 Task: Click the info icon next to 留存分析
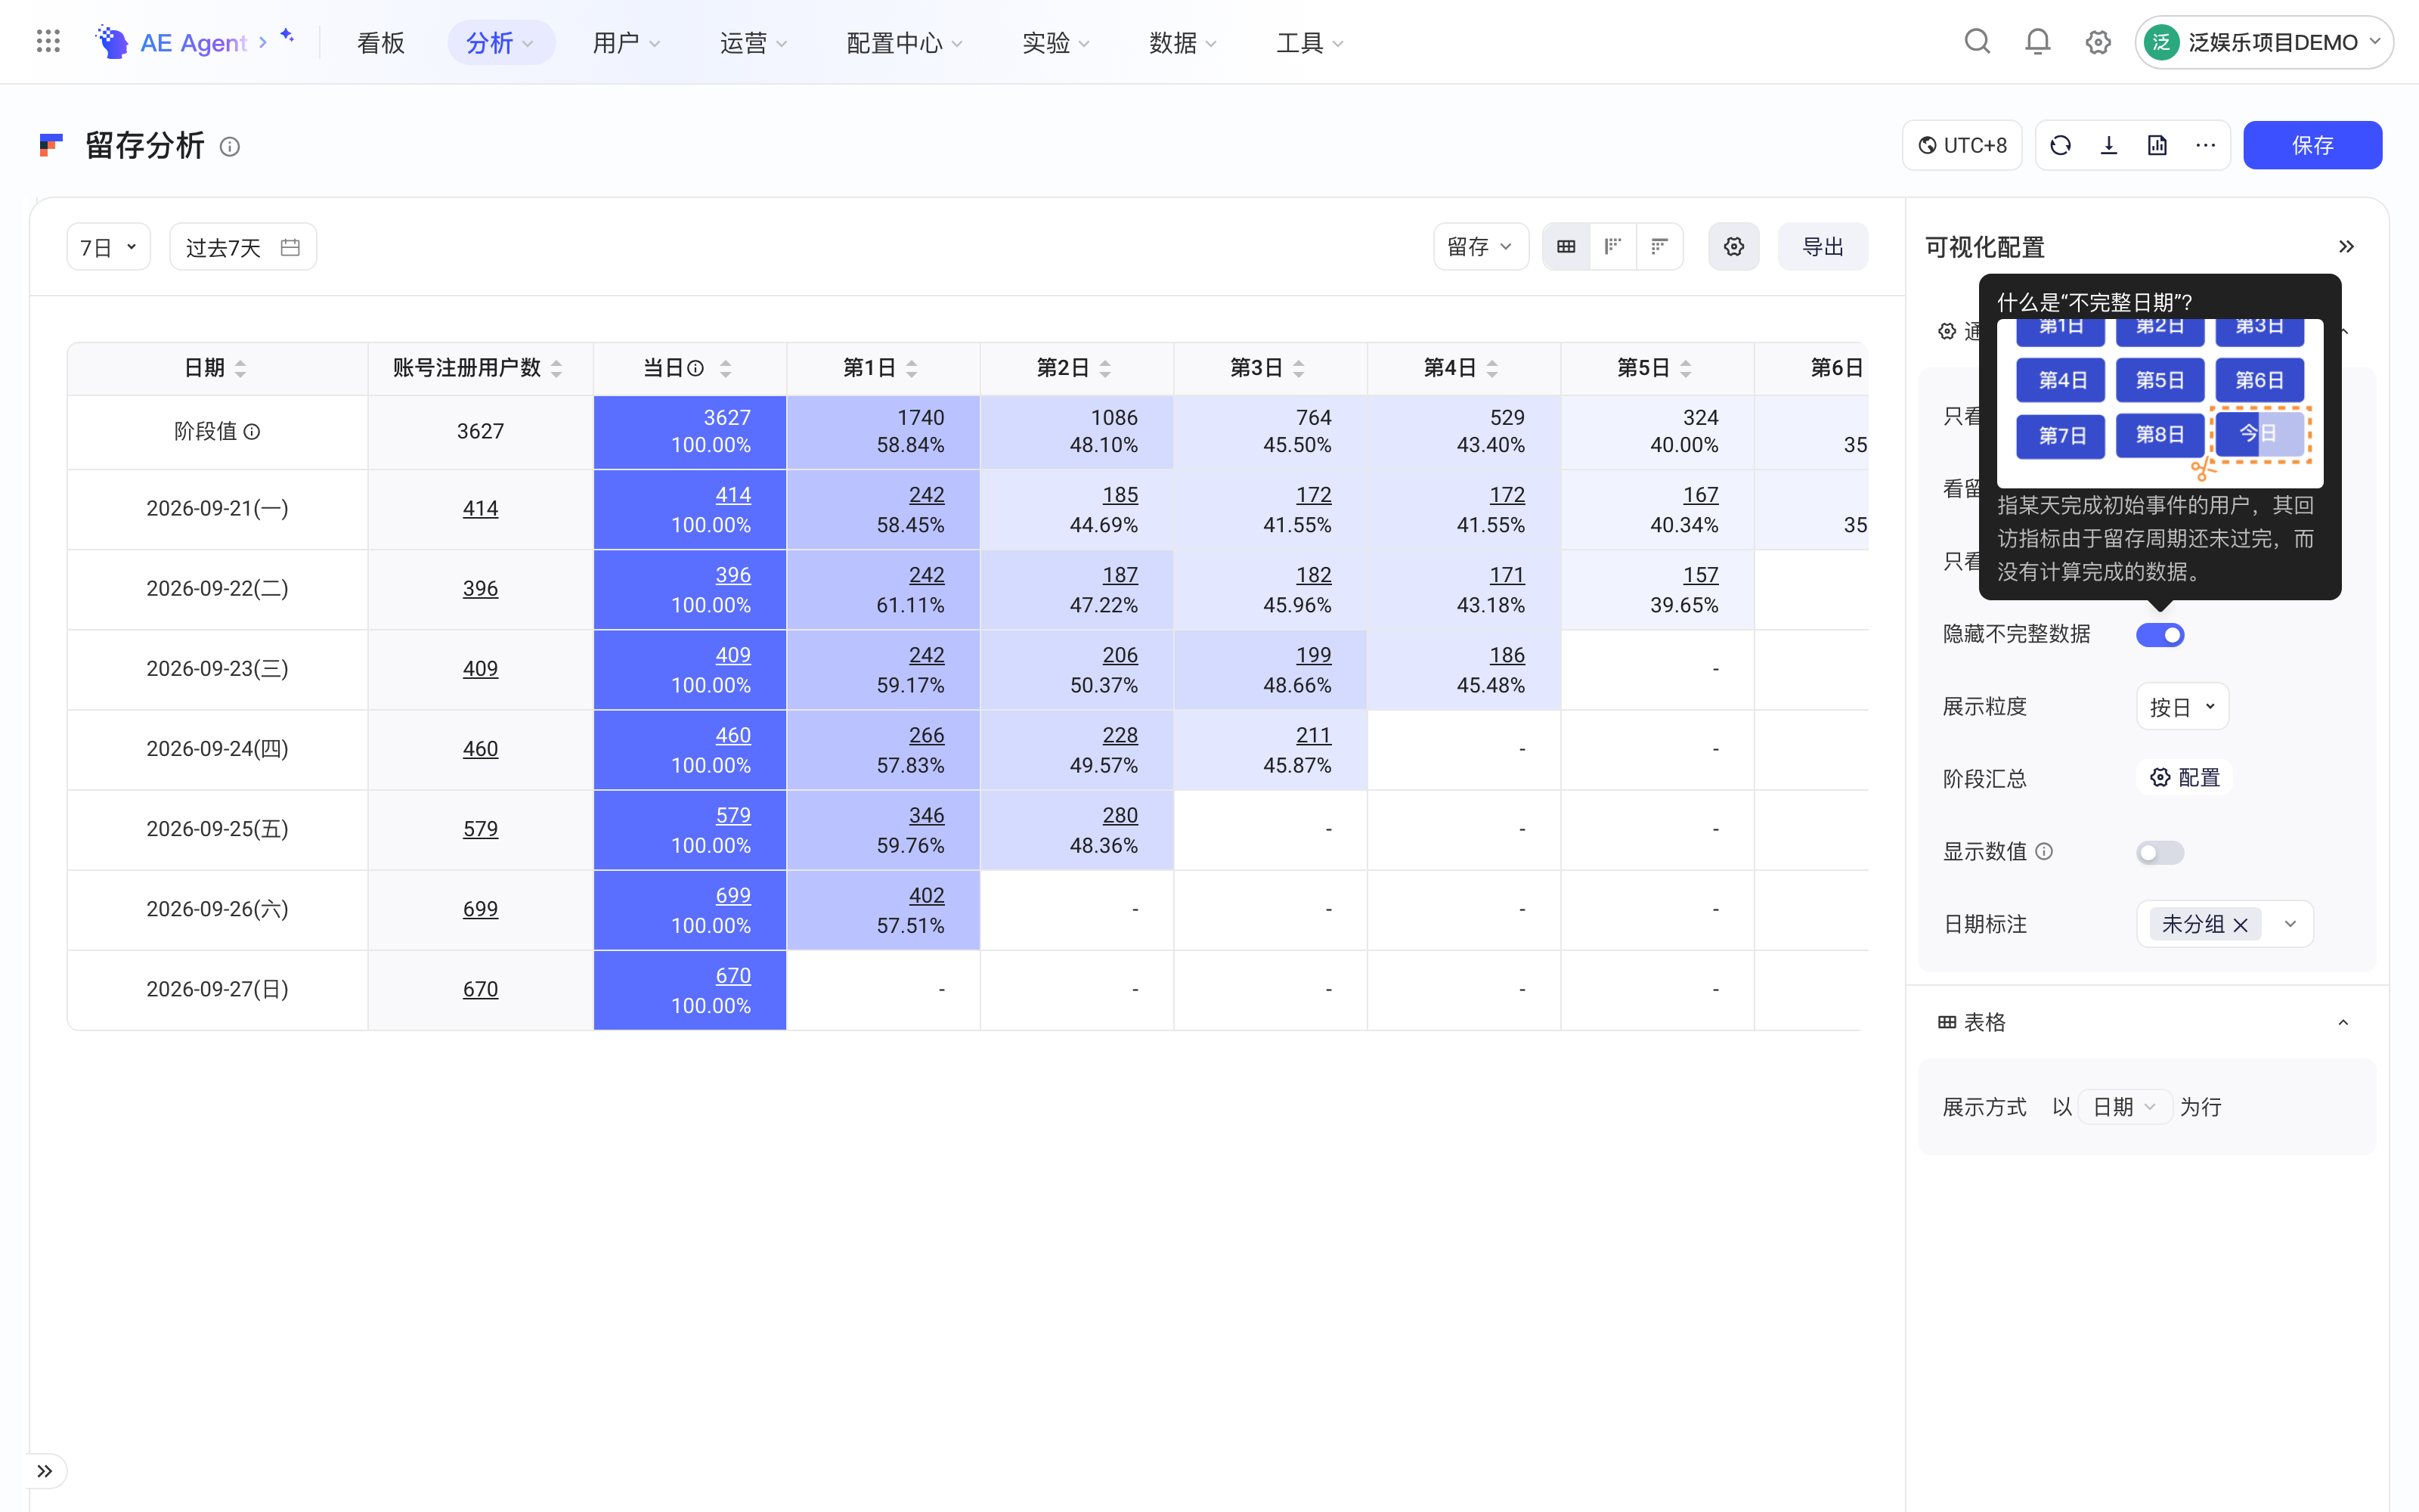tap(230, 147)
